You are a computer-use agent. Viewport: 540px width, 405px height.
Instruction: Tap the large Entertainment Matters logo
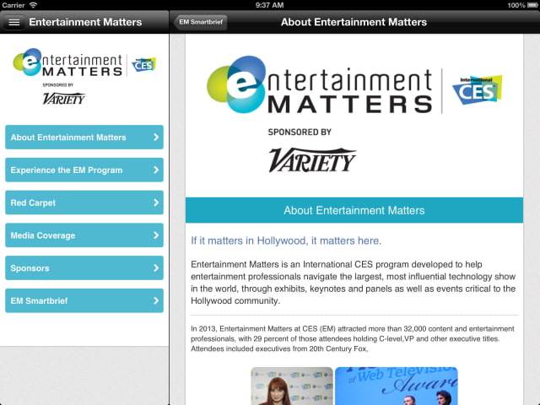click(320, 85)
